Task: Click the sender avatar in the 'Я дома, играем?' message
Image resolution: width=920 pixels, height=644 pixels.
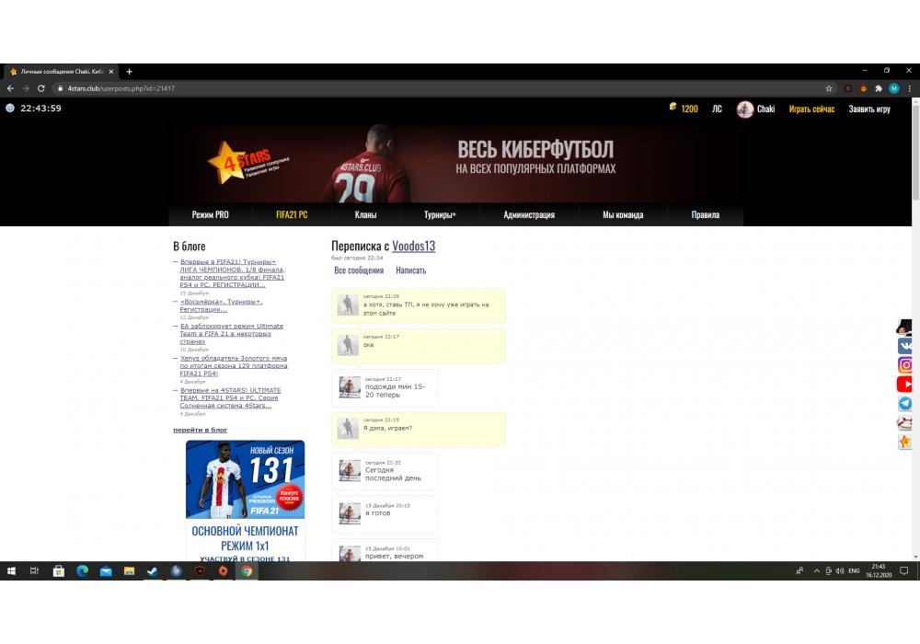Action: click(x=348, y=428)
